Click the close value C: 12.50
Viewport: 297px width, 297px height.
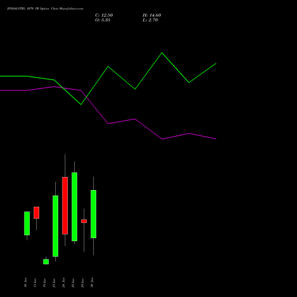click(104, 15)
